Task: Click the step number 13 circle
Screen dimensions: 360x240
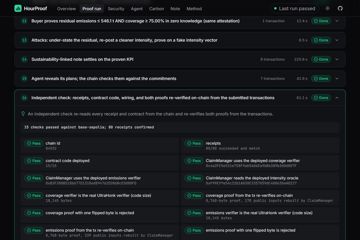Action: tap(24, 40)
